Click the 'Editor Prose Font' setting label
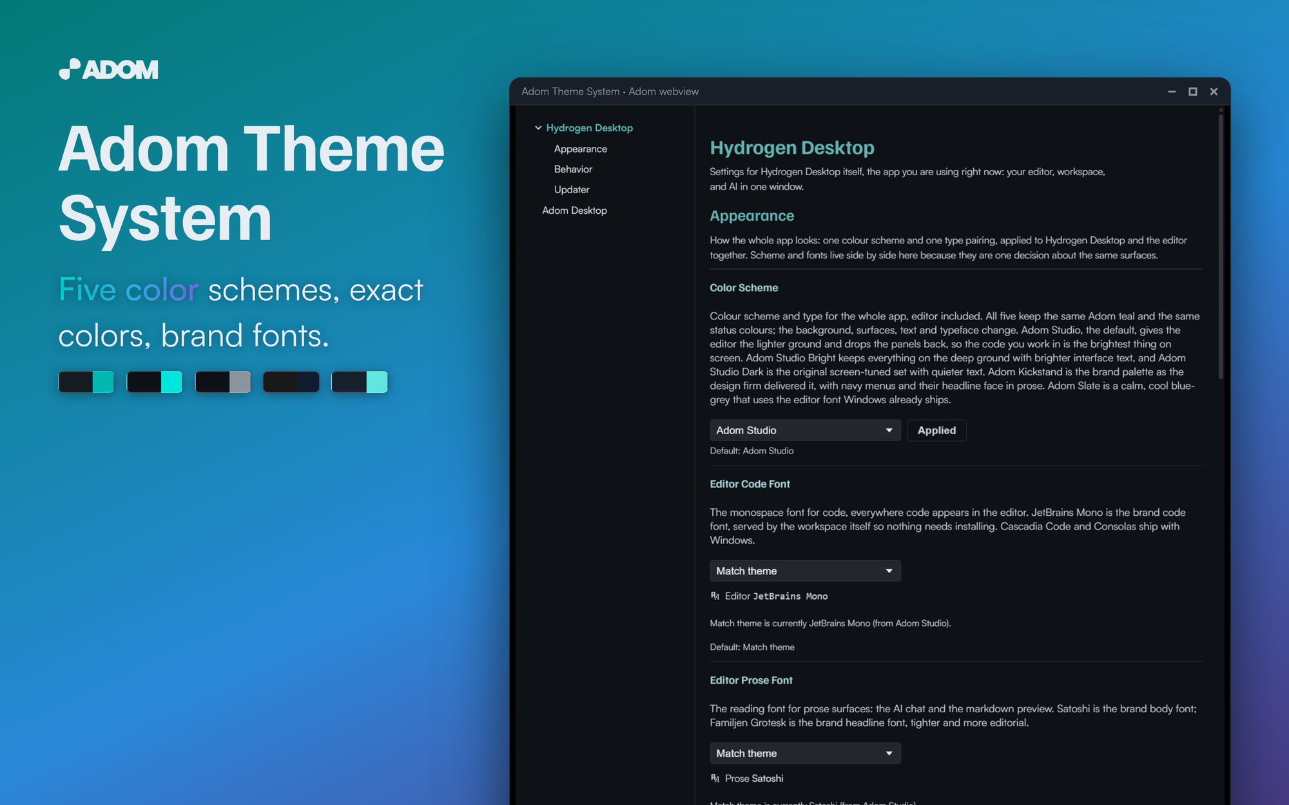The width and height of the screenshot is (1289, 805). 751,680
